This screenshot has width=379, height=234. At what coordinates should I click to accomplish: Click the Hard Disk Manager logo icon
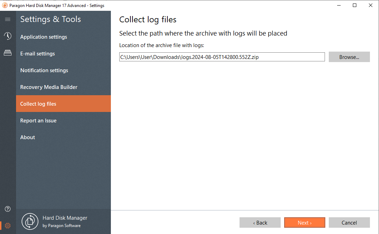30,221
